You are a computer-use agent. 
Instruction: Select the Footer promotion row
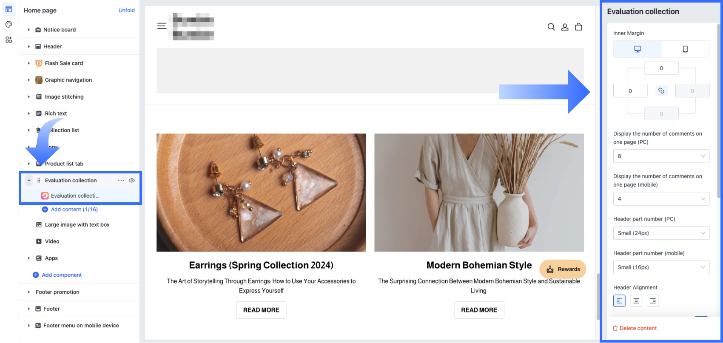coord(80,292)
